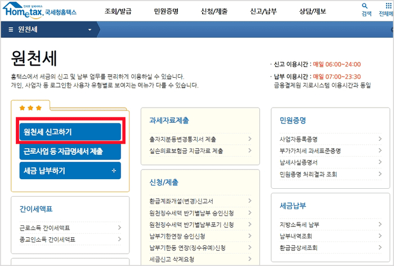
Task: Click the 매일 07:00~23:30 time text
Action: click(x=337, y=77)
